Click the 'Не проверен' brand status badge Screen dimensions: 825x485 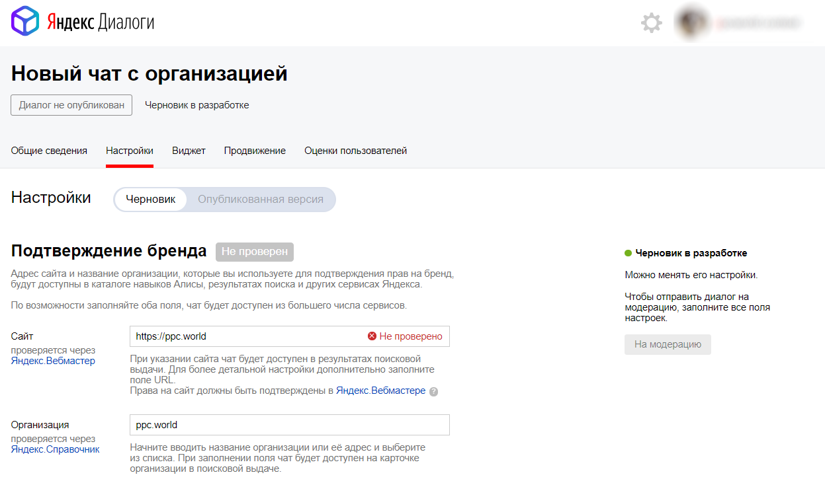pyautogui.click(x=255, y=252)
